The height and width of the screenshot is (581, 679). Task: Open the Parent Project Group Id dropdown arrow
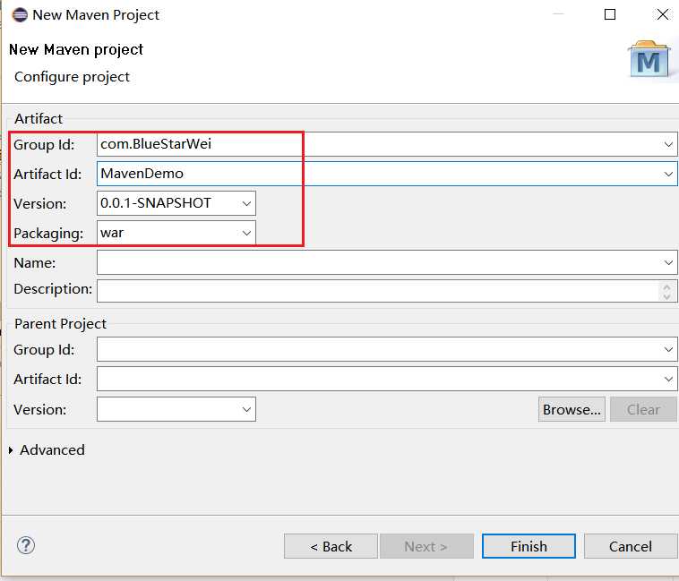click(x=668, y=349)
